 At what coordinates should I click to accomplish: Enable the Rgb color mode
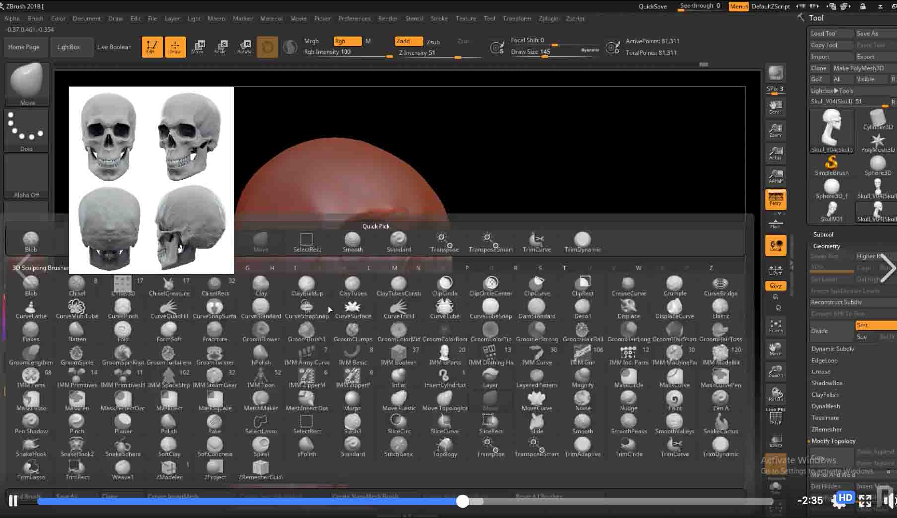[x=347, y=41]
